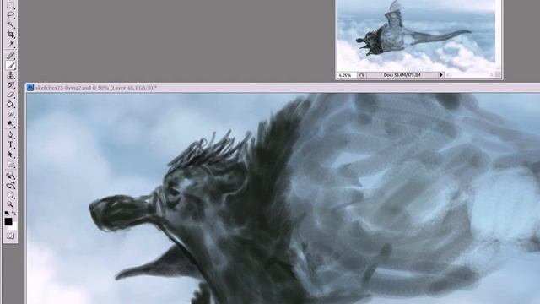Screen dimensions: 540x304
Task: Select the Healing Brush tool
Action: [11, 55]
